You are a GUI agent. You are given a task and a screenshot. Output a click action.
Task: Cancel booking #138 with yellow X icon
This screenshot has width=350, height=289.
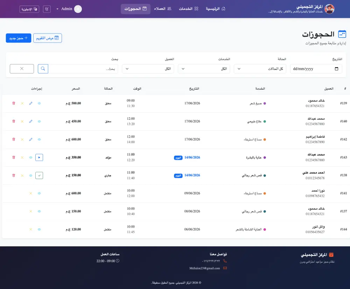coord(22,176)
